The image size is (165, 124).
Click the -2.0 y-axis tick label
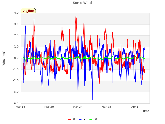pos(16,80)
